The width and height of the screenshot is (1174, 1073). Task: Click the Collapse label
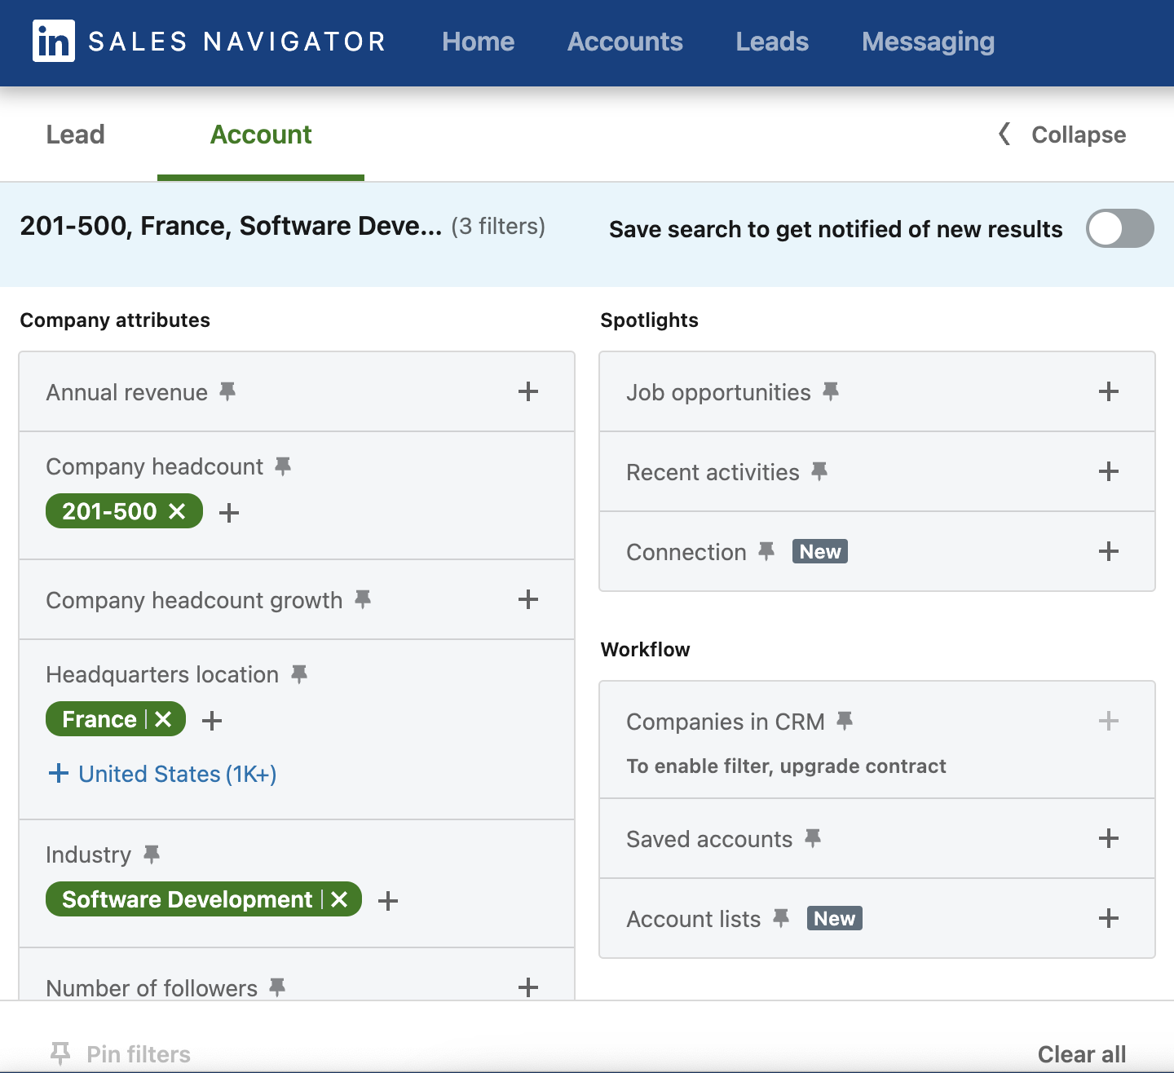coord(1079,135)
